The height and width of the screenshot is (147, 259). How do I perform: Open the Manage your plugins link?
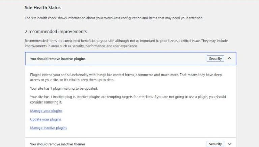(x=46, y=111)
